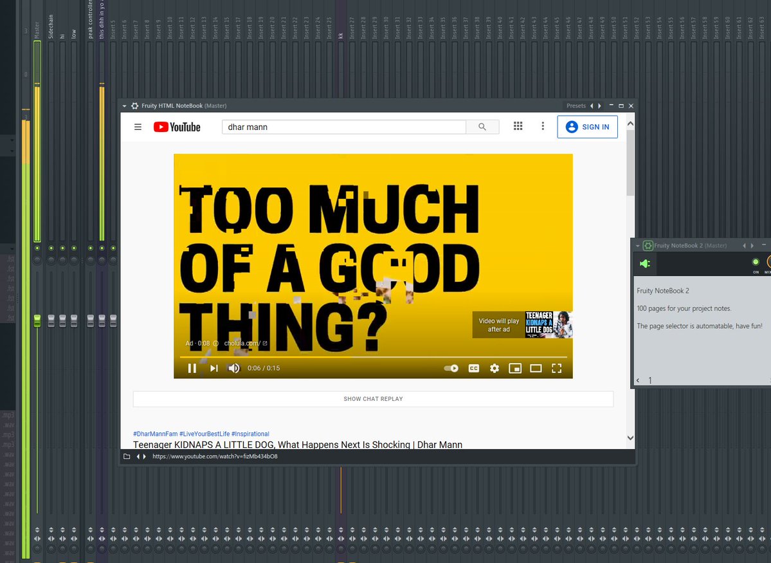Toggle the Fruity NoteBook 2 ON switch
The image size is (771, 563).
pos(756,262)
